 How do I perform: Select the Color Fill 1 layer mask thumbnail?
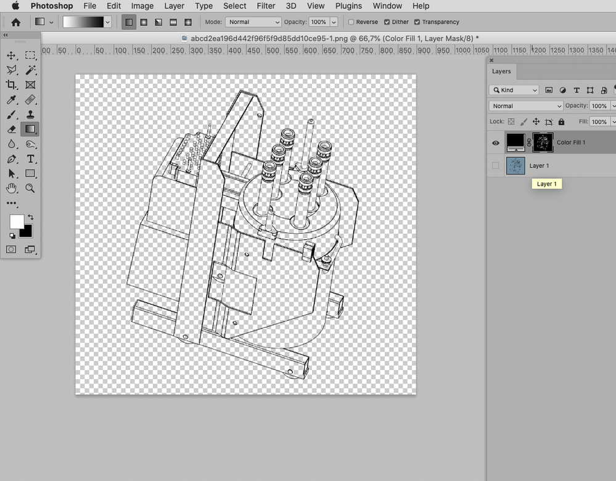coord(543,142)
